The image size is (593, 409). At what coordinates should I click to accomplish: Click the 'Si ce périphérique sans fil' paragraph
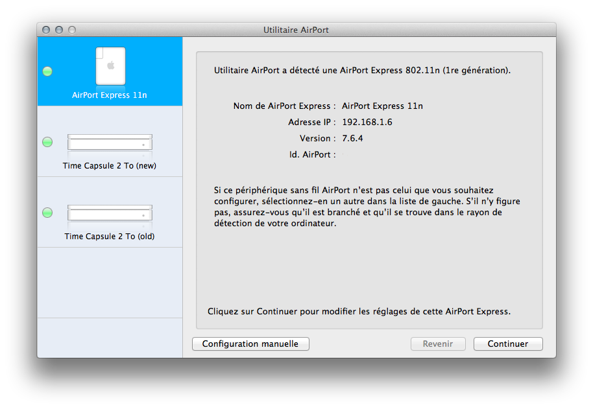click(367, 207)
